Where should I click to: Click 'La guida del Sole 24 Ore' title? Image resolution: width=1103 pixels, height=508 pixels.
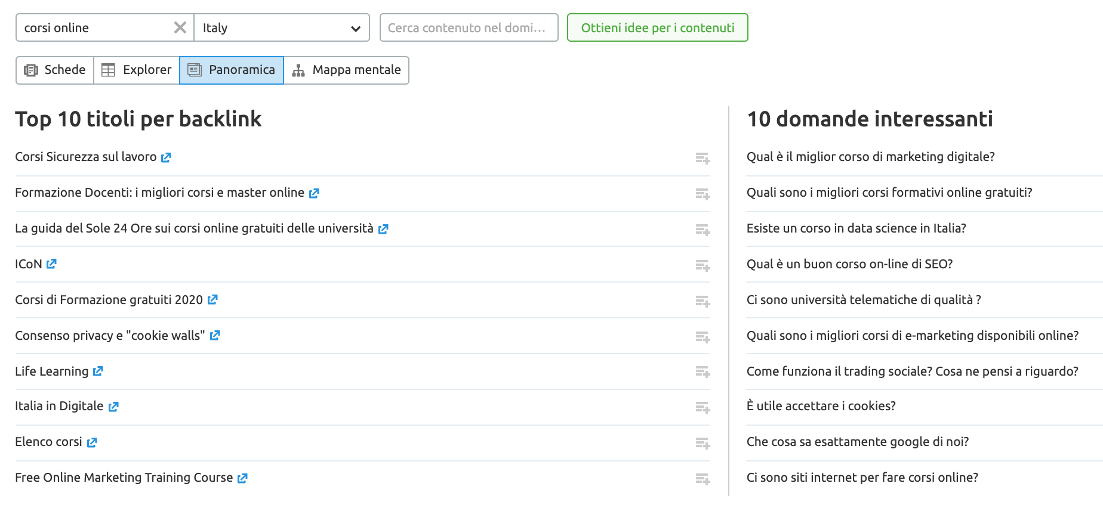click(x=194, y=228)
